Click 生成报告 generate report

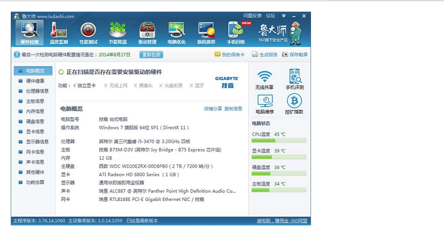[265, 54]
